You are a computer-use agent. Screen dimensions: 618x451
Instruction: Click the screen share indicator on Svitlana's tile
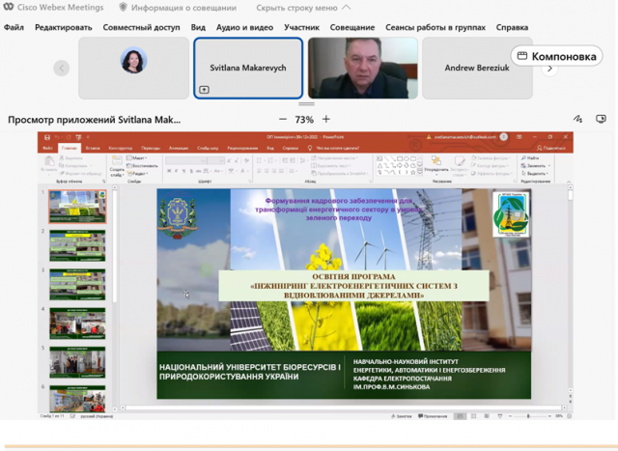(x=205, y=90)
